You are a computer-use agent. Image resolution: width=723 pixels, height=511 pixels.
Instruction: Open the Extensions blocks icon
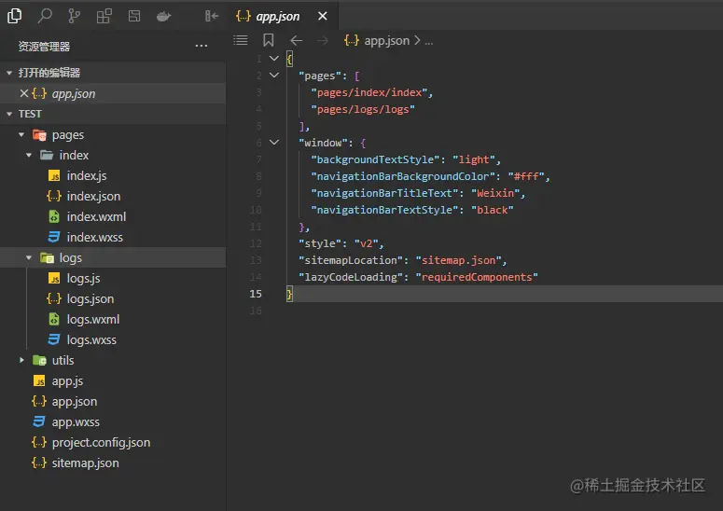coord(104,16)
